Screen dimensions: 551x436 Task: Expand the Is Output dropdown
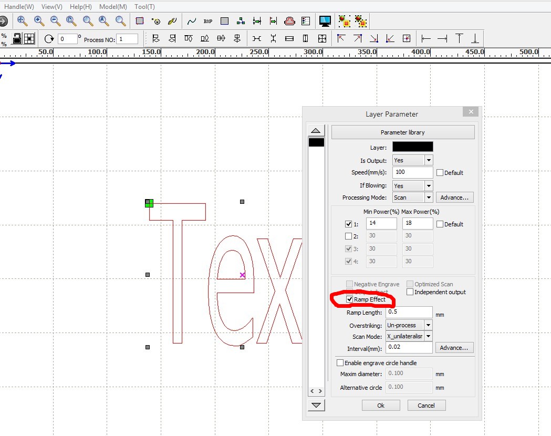429,160
